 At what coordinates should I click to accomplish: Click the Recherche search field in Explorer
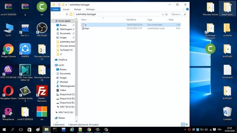(178, 14)
